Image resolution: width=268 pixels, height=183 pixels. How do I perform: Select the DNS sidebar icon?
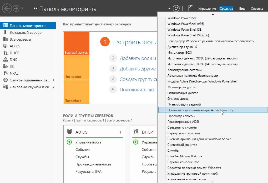click(x=5, y=60)
